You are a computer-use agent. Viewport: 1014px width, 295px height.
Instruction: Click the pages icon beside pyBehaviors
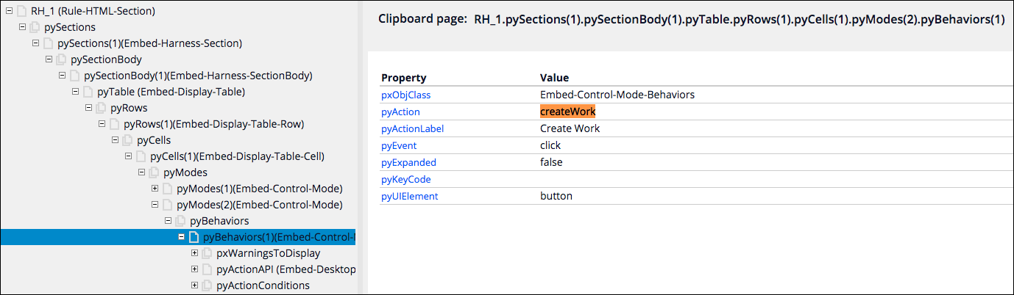181,221
